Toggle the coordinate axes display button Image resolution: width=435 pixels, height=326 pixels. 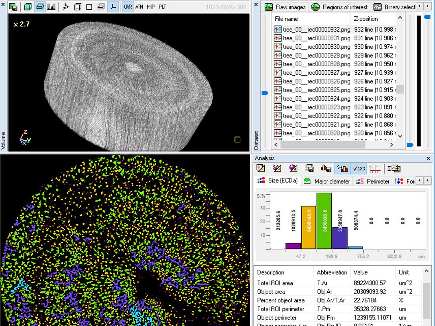pos(113,7)
